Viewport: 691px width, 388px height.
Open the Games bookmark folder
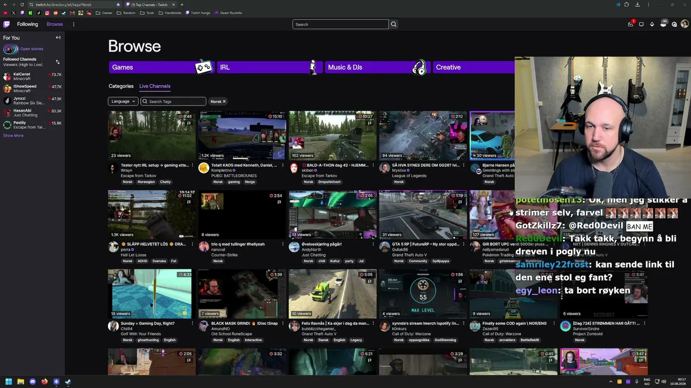tap(104, 13)
